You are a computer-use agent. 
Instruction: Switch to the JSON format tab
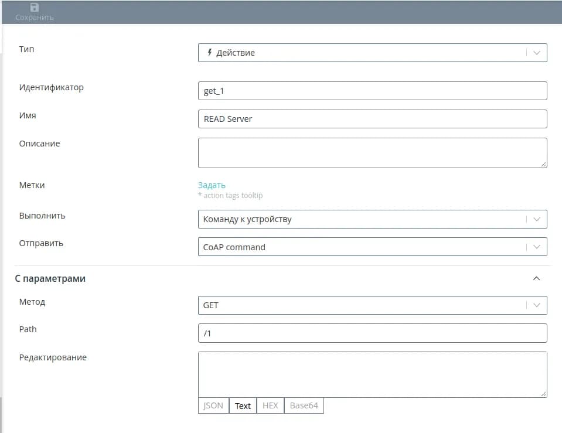click(213, 405)
